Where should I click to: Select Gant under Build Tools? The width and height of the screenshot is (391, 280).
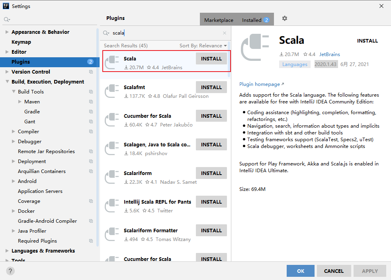(x=30, y=122)
